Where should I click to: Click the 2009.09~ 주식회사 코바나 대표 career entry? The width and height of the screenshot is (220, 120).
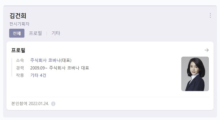[x=60, y=68]
